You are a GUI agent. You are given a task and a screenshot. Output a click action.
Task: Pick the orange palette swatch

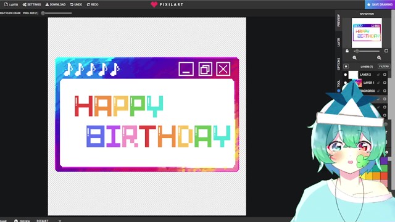click(376, 176)
